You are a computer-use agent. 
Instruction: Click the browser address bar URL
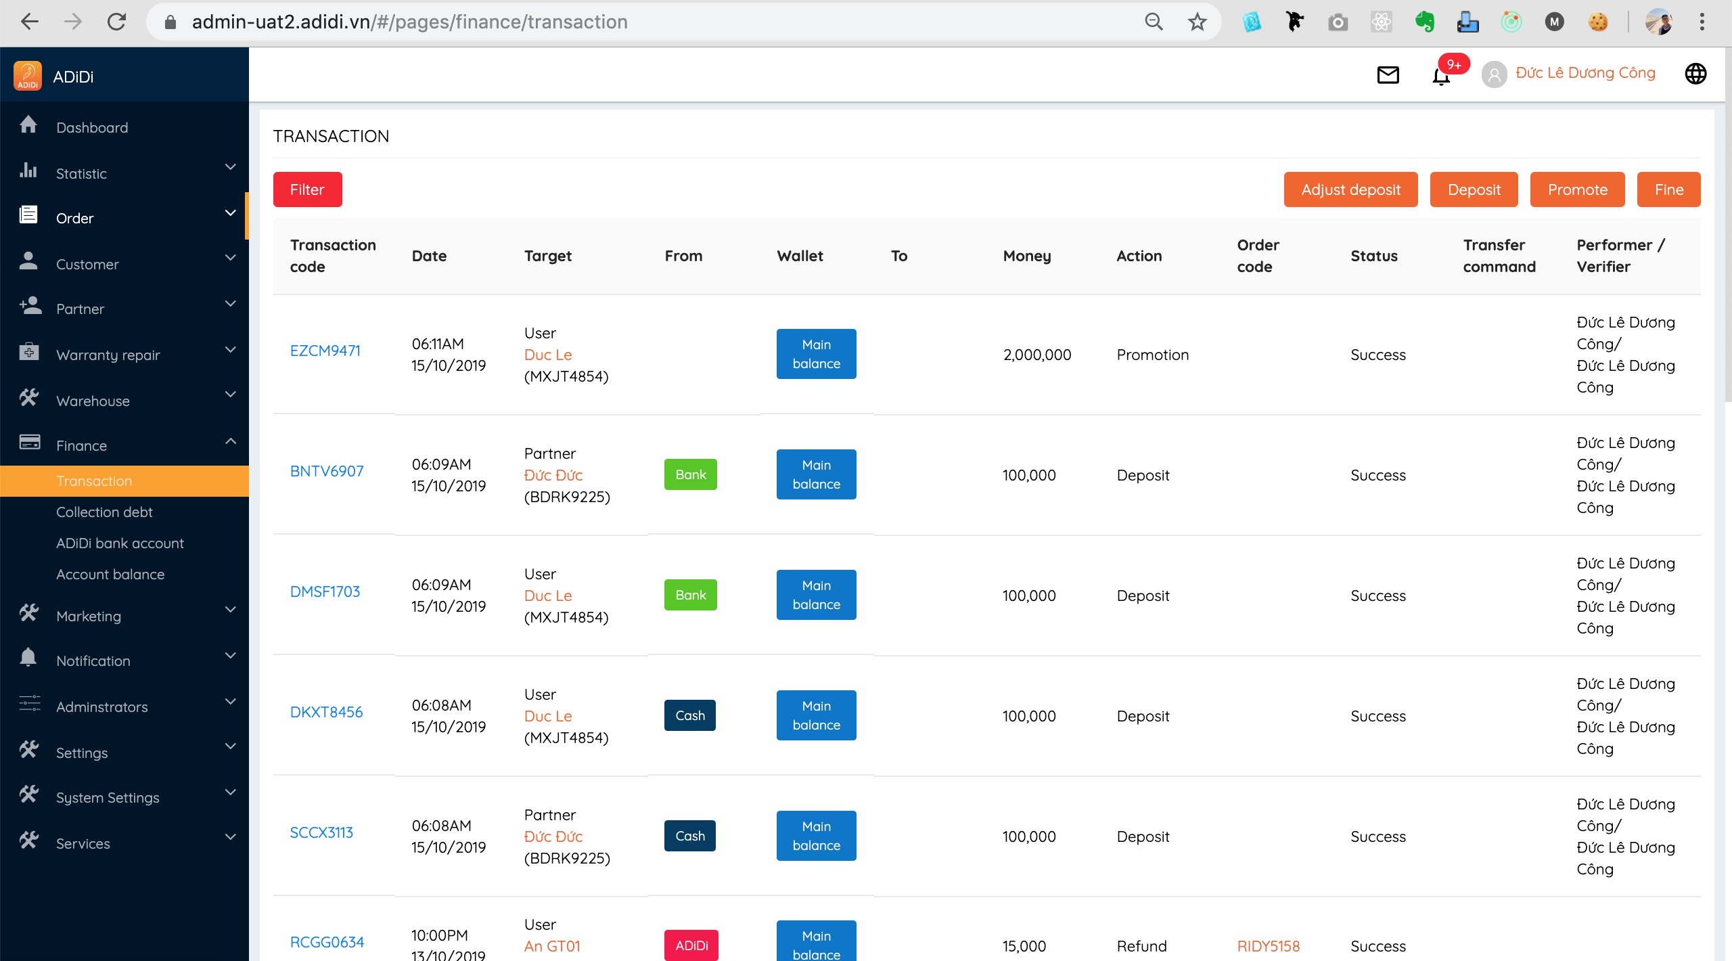pyautogui.click(x=409, y=22)
